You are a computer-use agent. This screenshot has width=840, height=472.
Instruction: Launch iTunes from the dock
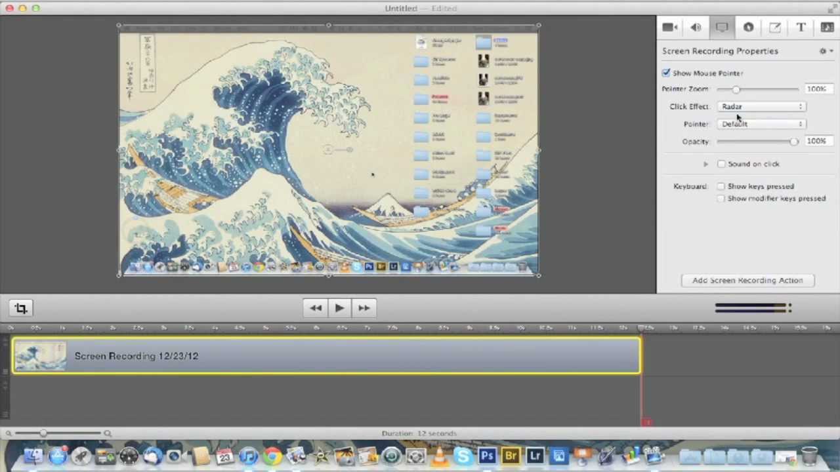(x=249, y=456)
